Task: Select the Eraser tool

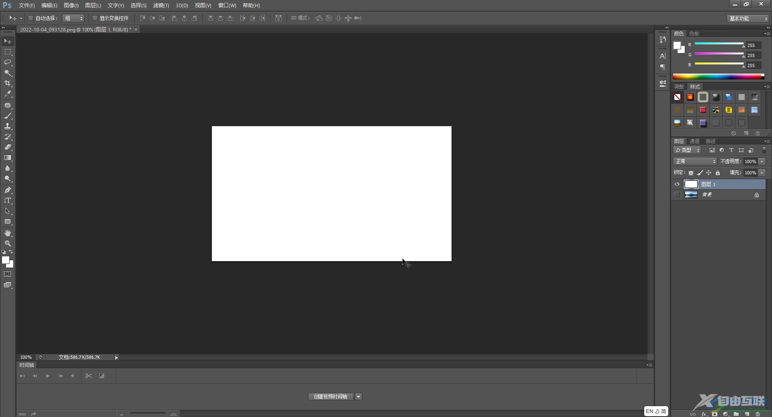Action: point(8,147)
